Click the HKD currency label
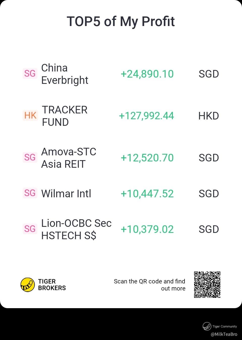The width and height of the screenshot is (242, 340). tap(208, 116)
